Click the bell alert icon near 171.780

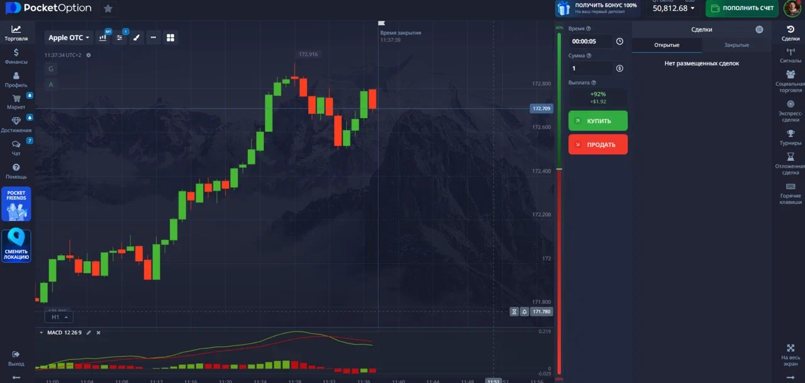(524, 311)
